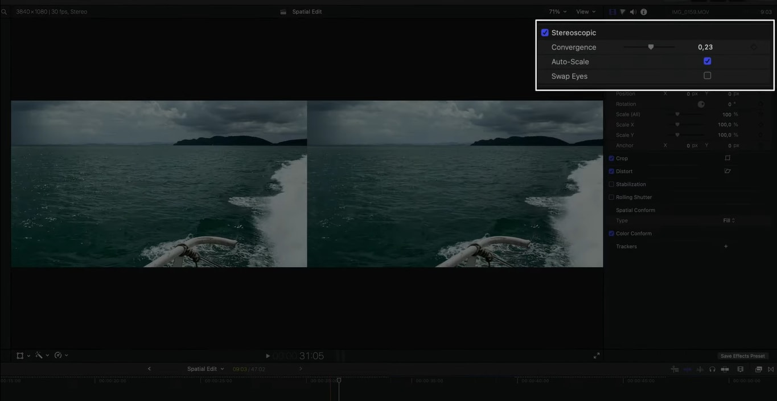Toggle the Color Conform checkbox
Image resolution: width=777 pixels, height=401 pixels.
tap(611, 234)
